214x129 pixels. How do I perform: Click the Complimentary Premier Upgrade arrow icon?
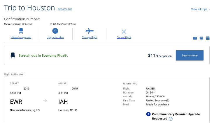[x=148, y=114]
